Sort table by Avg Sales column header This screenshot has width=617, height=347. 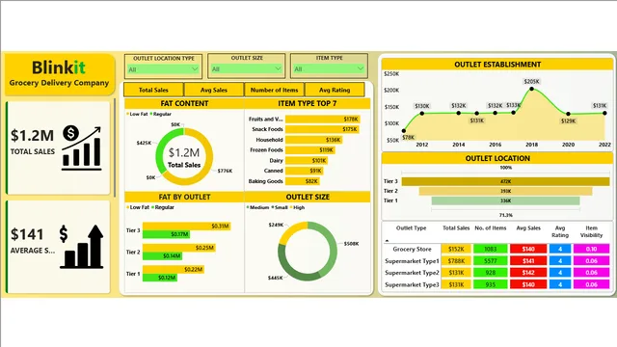pos(528,227)
